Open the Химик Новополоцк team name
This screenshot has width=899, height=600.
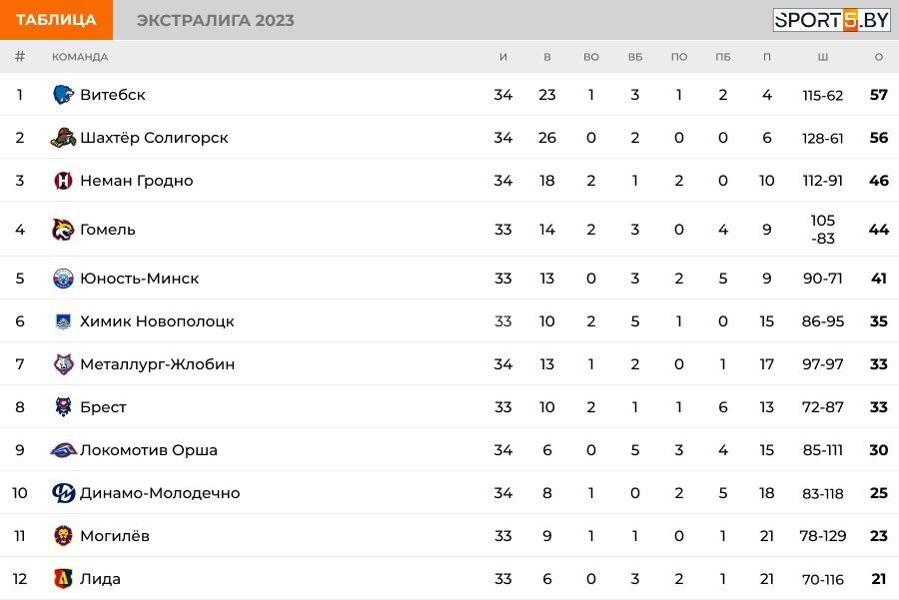click(157, 321)
